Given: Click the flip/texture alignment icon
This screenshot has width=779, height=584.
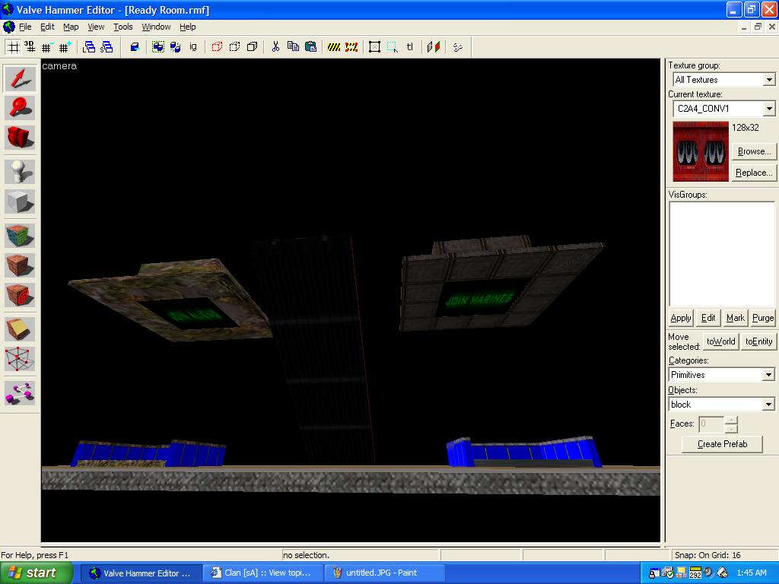Looking at the screenshot, I should (433, 47).
